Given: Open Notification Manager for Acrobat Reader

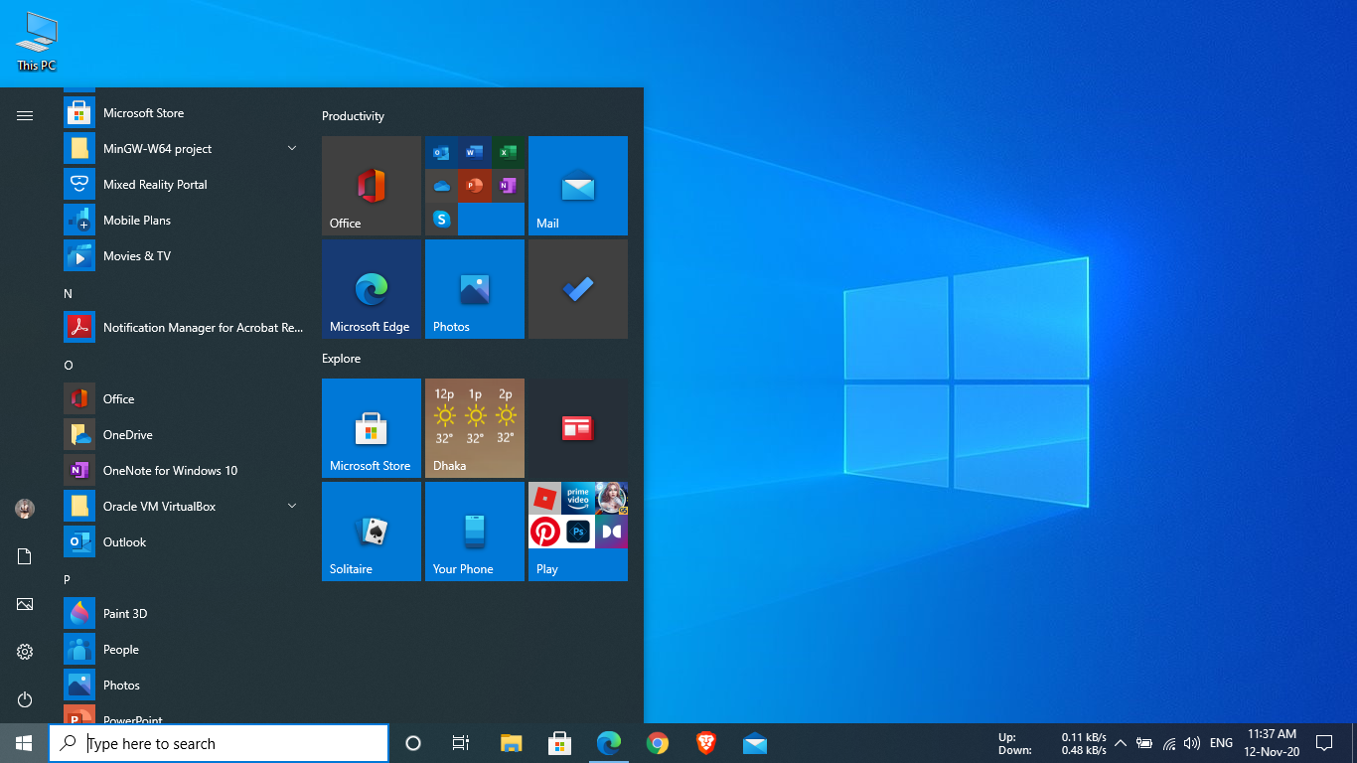Looking at the screenshot, I should (x=183, y=328).
